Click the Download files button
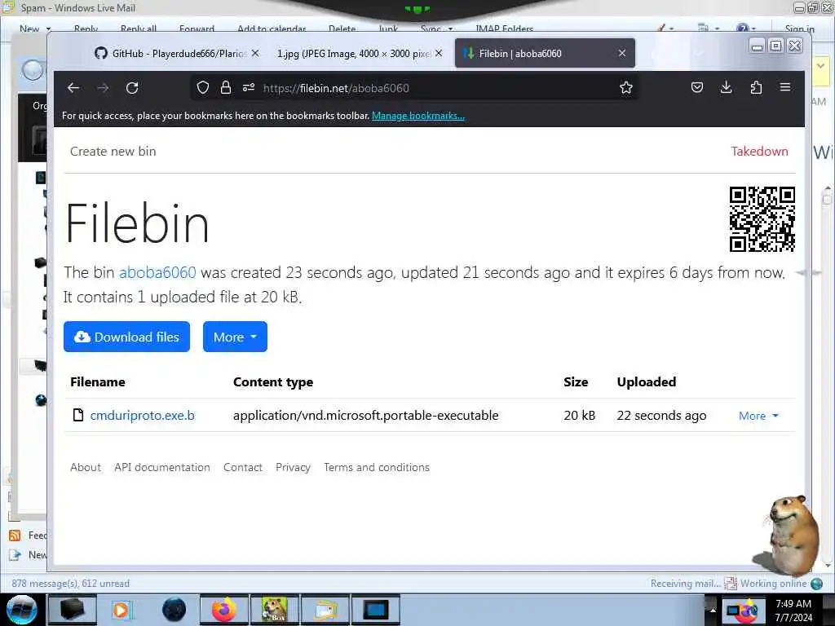This screenshot has width=835, height=626. (x=126, y=337)
